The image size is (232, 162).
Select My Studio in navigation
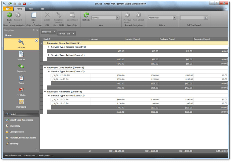click(x=21, y=90)
